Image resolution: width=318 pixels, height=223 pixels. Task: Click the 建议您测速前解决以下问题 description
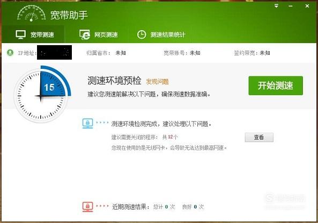tap(149, 94)
